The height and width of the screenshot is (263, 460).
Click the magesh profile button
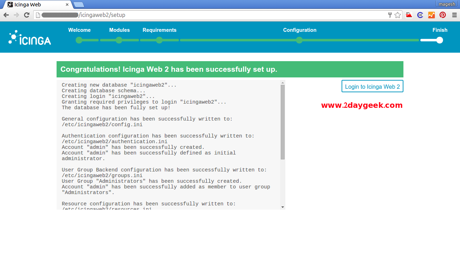point(447,4)
